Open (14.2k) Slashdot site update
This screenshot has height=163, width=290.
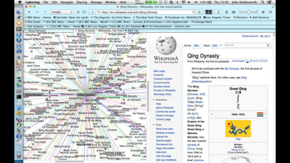coord(130,26)
